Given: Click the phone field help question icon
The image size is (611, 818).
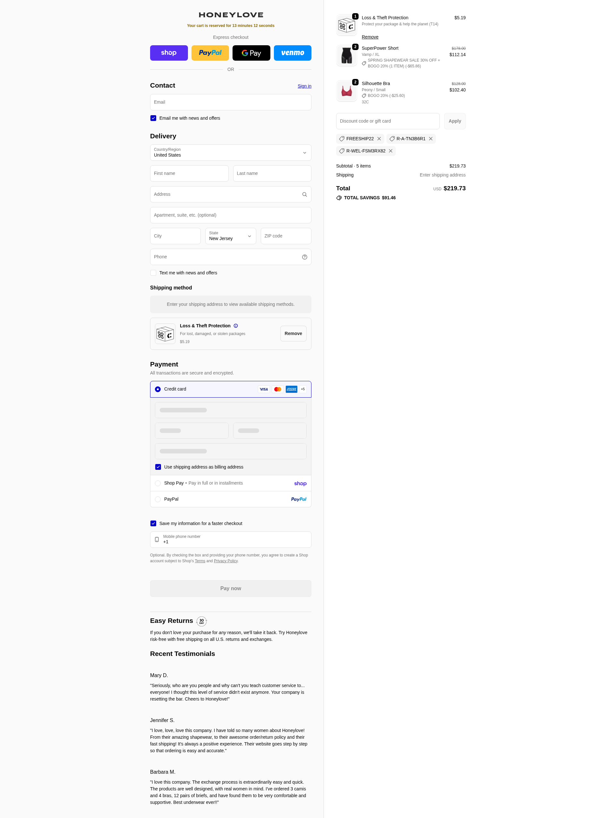Looking at the screenshot, I should [304, 257].
